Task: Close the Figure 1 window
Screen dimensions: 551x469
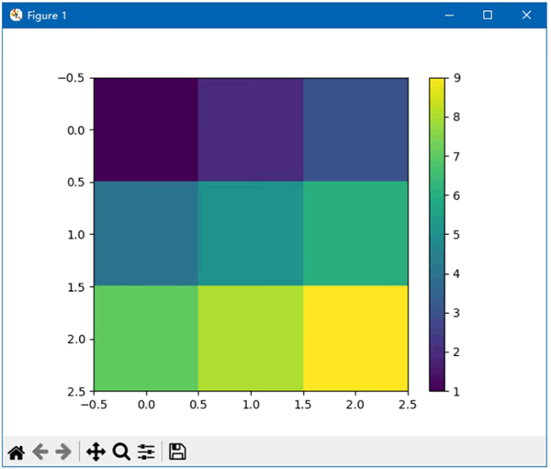Action: click(526, 15)
